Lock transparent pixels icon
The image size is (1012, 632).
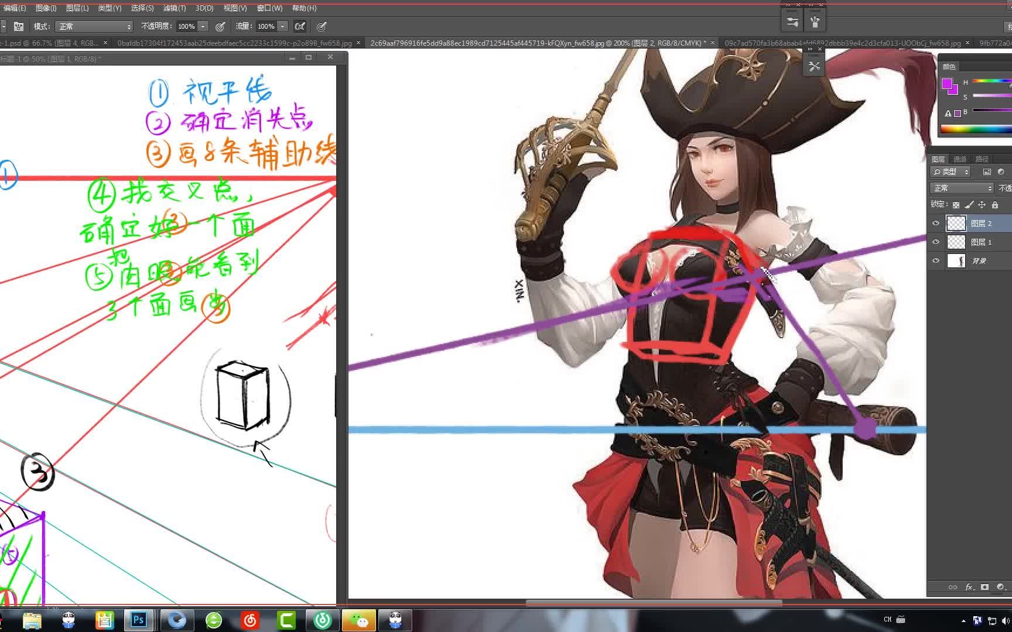[x=956, y=205]
